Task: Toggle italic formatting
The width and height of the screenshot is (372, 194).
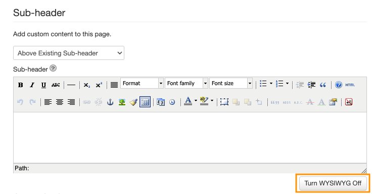Action: (32, 85)
